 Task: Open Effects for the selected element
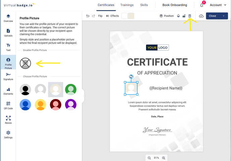112,16
